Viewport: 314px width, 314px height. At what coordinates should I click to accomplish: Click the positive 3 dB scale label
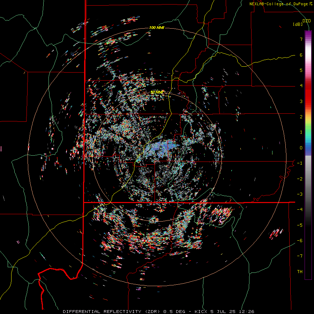(x=301, y=101)
